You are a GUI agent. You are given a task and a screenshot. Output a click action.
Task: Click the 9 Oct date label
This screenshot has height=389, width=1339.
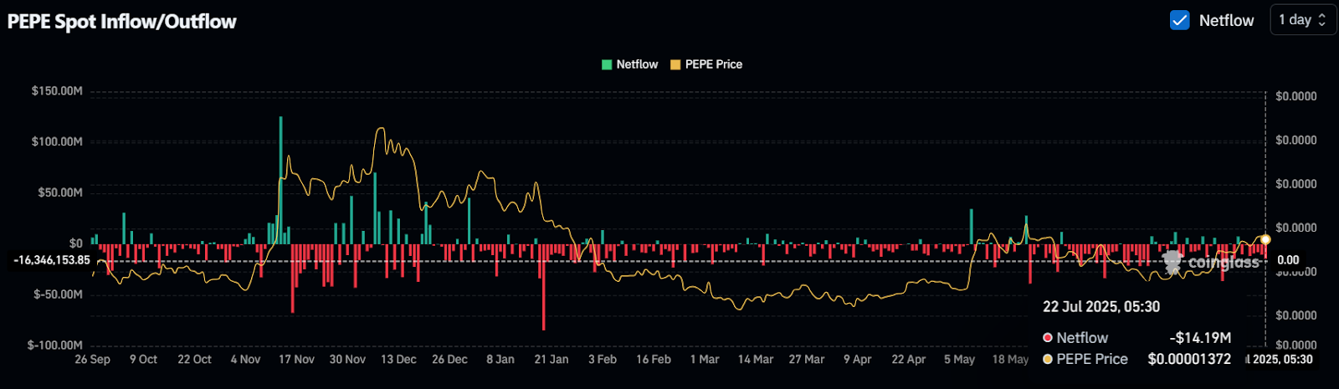pyautogui.click(x=143, y=359)
